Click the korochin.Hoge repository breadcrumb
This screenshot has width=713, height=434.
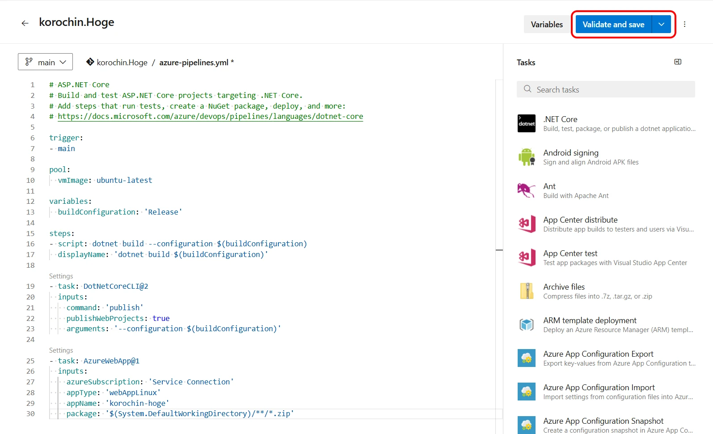point(122,63)
